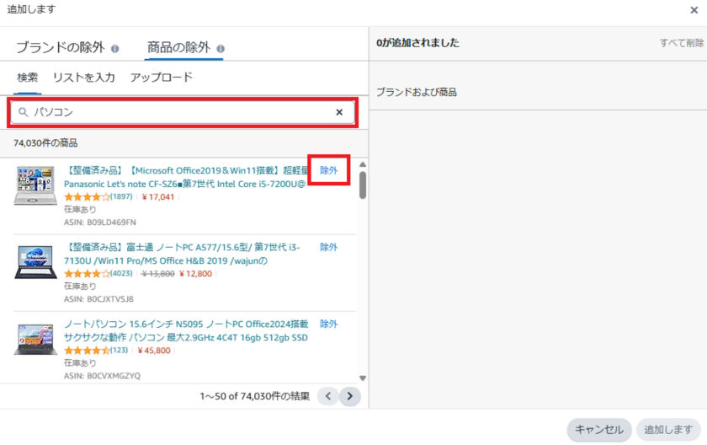Close the 追加します dialog with X
The image size is (707, 445).
[694, 10]
